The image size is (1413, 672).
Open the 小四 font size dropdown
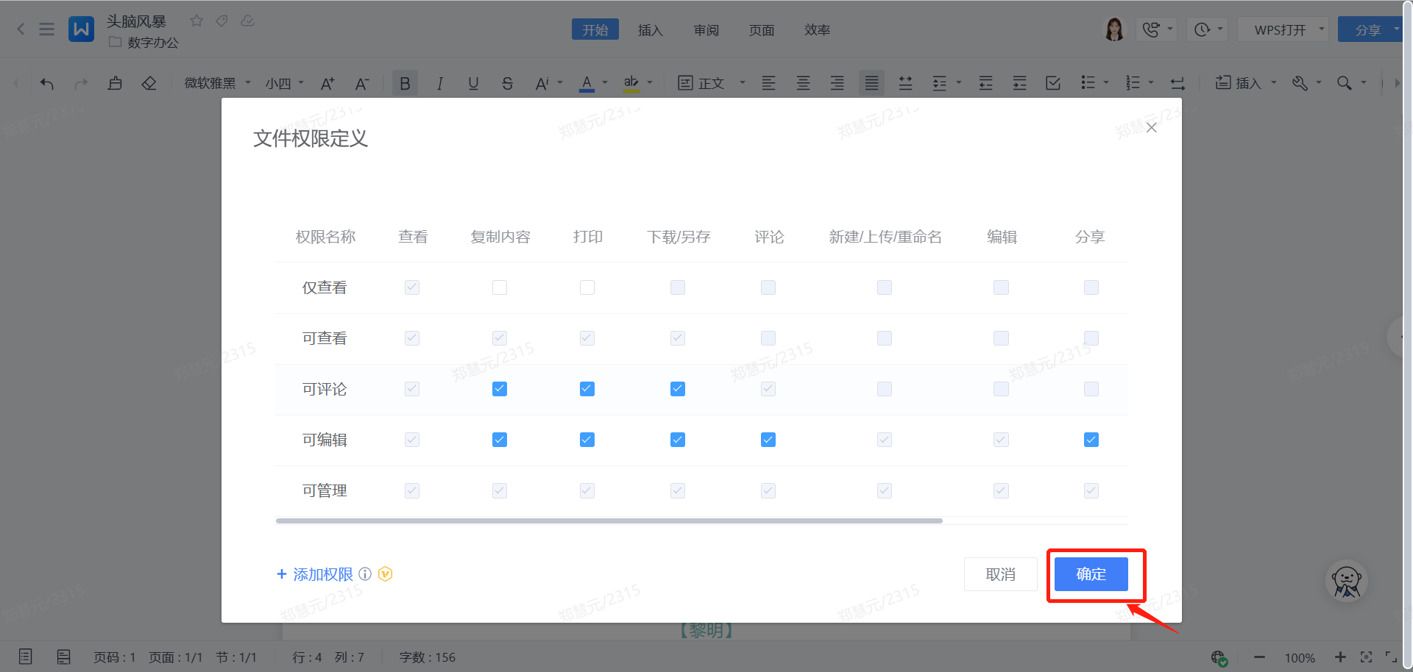pos(284,83)
